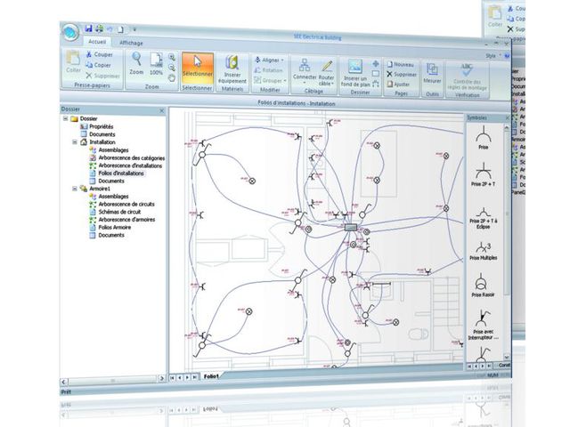Click the Sélectionner tool in the ribbon
The width and height of the screenshot is (570, 427).
tap(197, 68)
